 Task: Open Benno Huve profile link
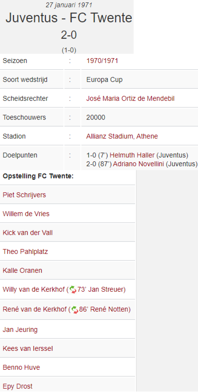tap(22, 368)
